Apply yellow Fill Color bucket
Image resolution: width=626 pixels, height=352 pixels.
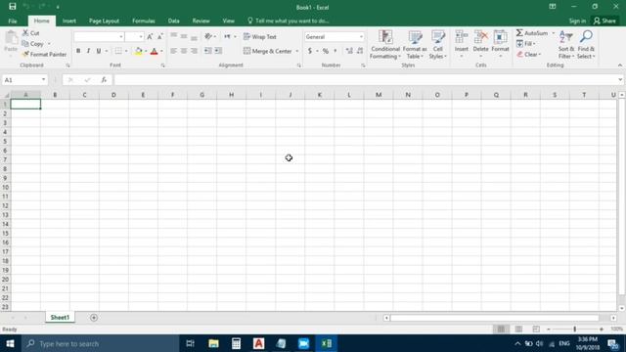(139, 51)
